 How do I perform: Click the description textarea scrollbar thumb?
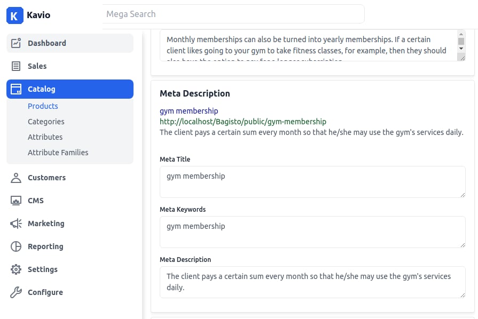pos(461,42)
